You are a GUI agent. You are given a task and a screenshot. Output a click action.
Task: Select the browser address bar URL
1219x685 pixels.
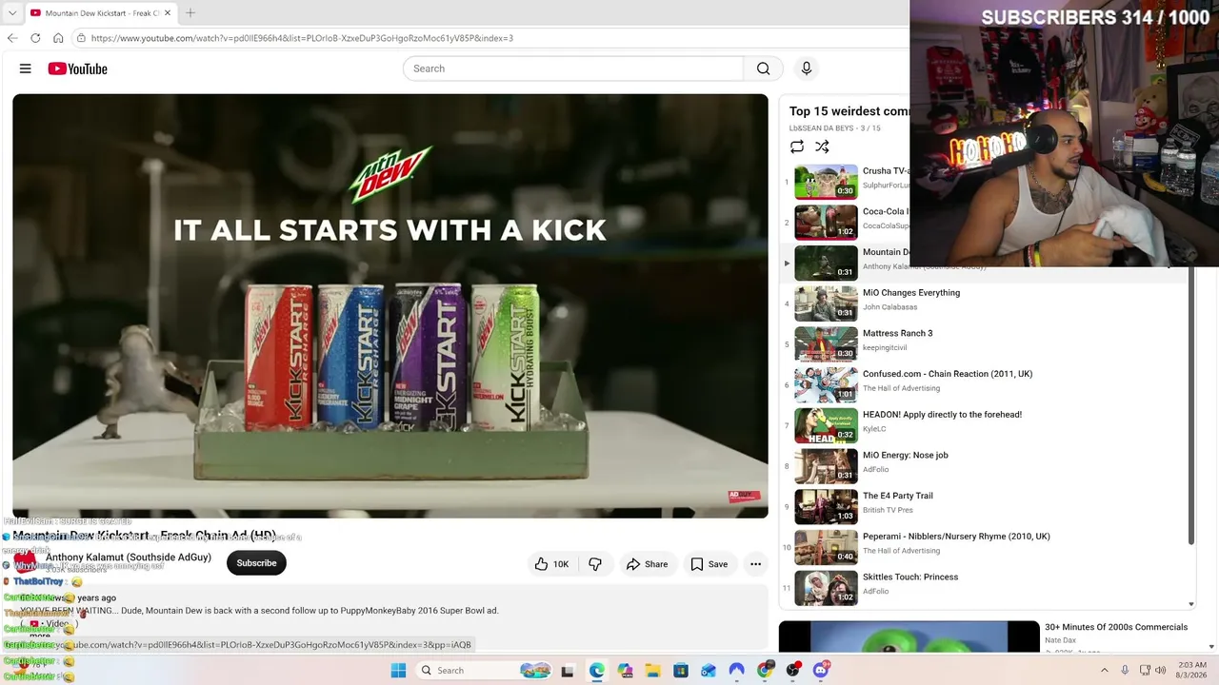tap(302, 38)
